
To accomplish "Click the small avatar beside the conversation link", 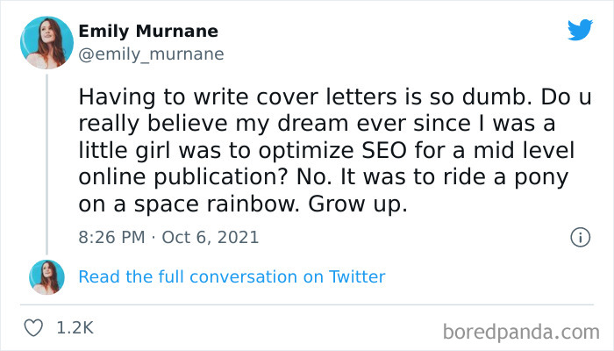I will pos(46,277).
